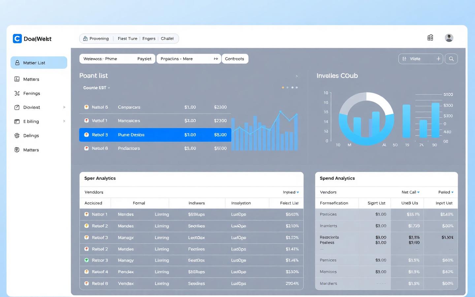Open the Prgaciins - Mere dropdown
Image resolution: width=475 pixels, height=297 pixels.
click(189, 59)
